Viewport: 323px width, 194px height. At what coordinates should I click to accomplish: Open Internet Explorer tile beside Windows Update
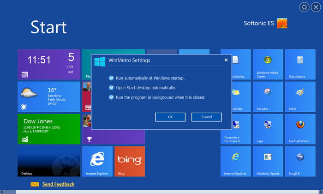click(x=236, y=161)
